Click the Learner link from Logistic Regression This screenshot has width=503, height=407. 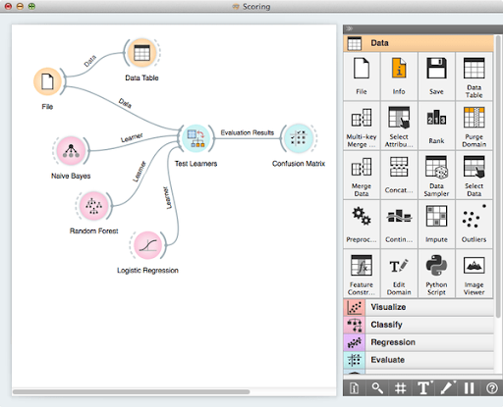(x=167, y=198)
